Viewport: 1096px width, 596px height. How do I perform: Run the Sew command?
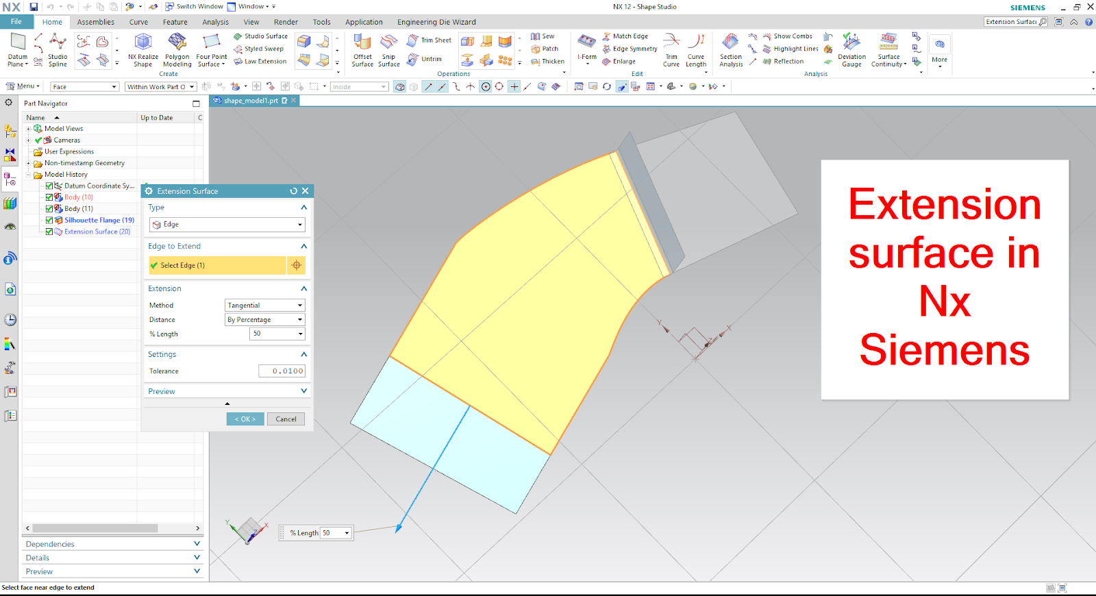543,36
